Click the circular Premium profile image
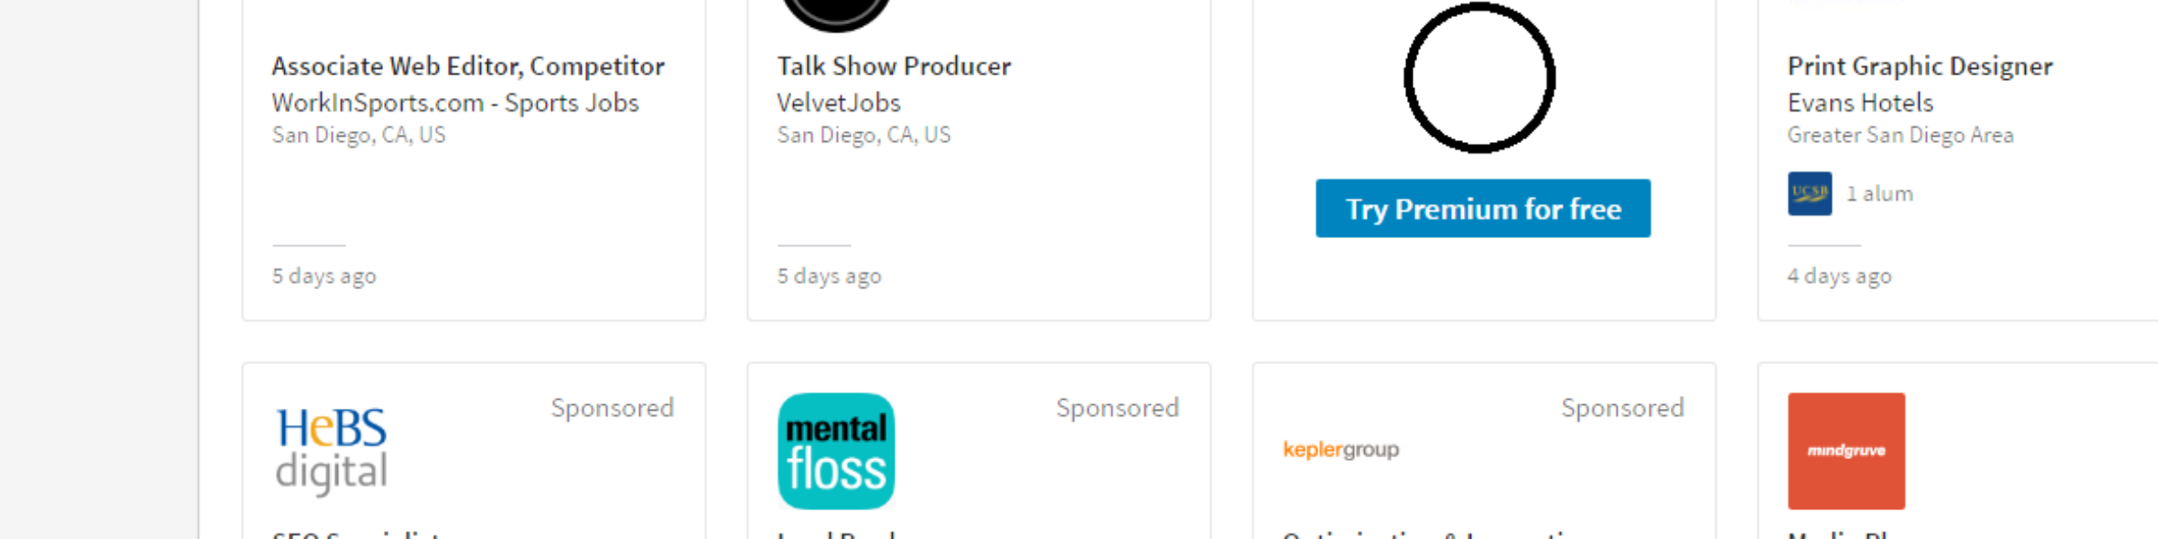 tap(1480, 78)
